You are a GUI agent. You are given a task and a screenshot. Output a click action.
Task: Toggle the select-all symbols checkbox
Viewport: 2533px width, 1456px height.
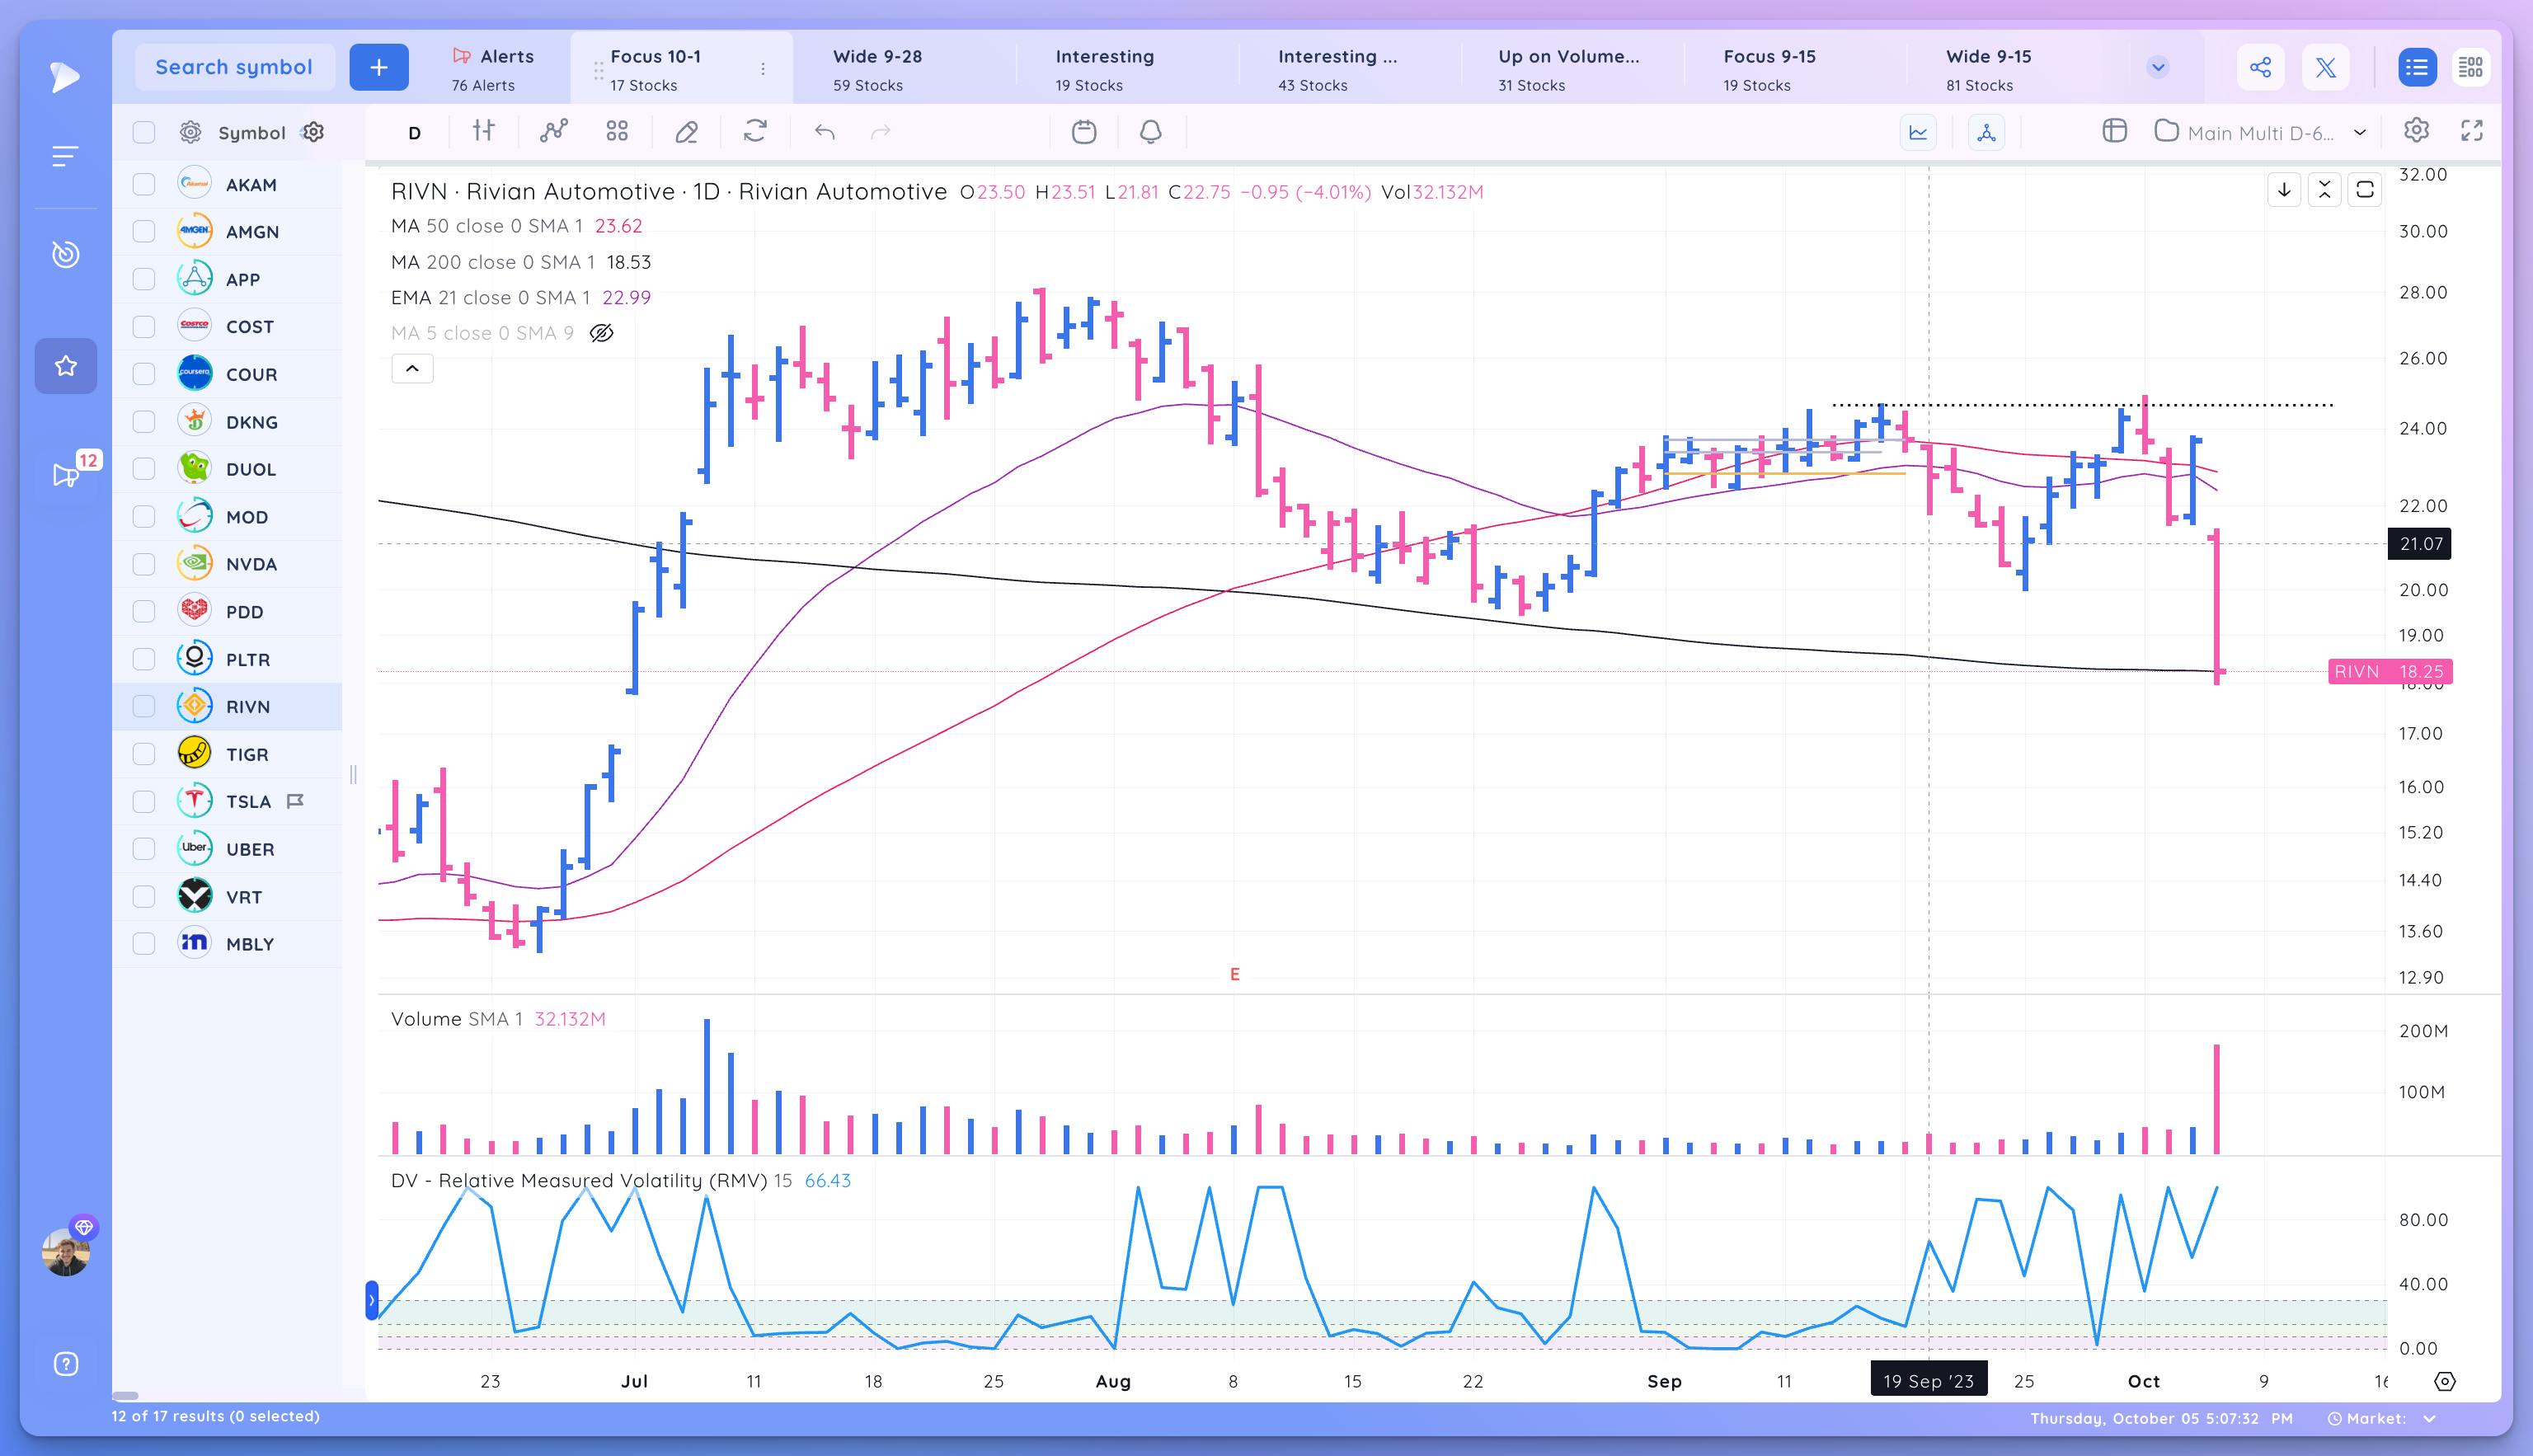point(144,132)
